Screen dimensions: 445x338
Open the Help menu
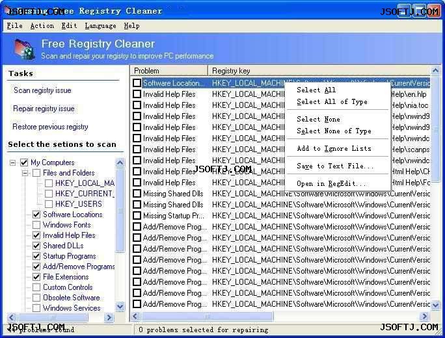[x=131, y=26]
